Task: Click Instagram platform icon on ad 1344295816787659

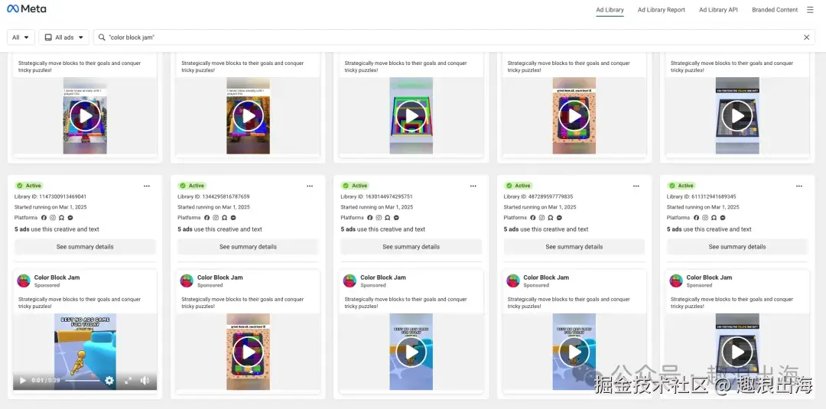Action: click(x=216, y=217)
